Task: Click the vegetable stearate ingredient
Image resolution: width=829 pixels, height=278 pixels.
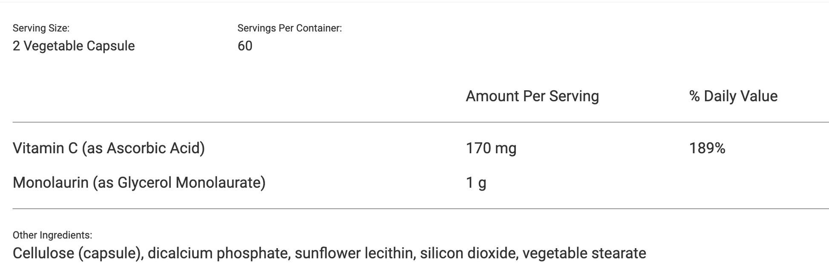Action: [584, 253]
